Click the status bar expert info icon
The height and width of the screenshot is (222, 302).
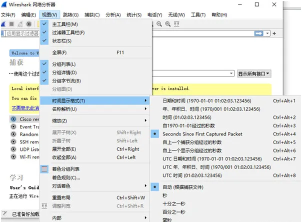coord(4,213)
